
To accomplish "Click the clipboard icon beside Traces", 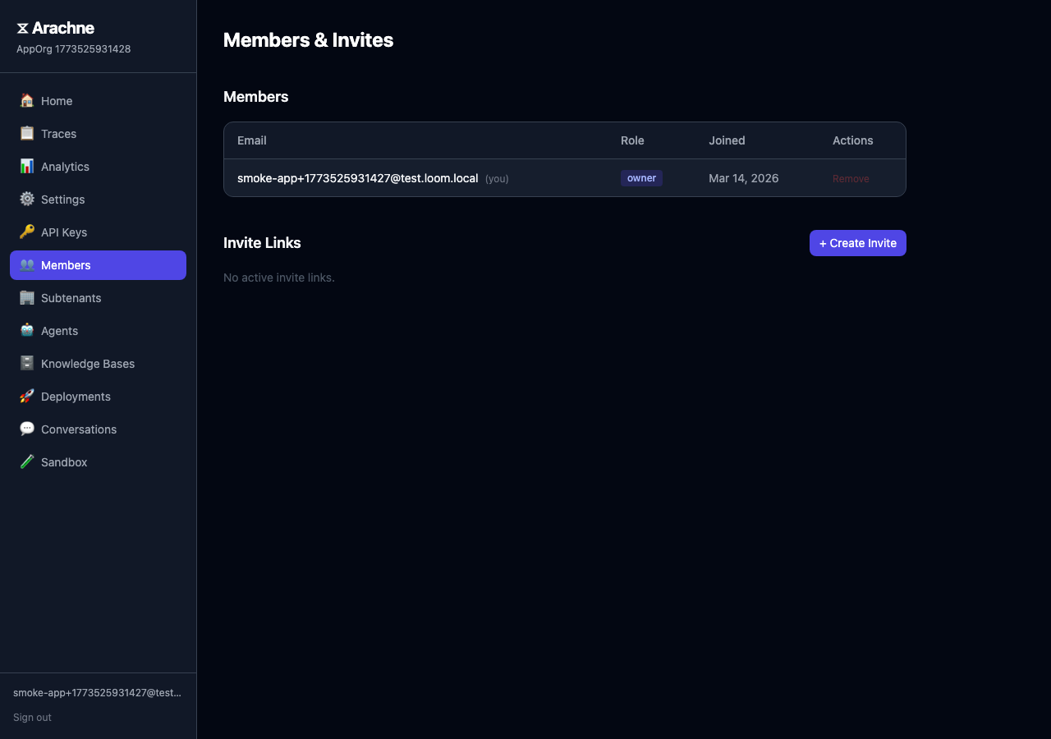I will click(x=27, y=134).
